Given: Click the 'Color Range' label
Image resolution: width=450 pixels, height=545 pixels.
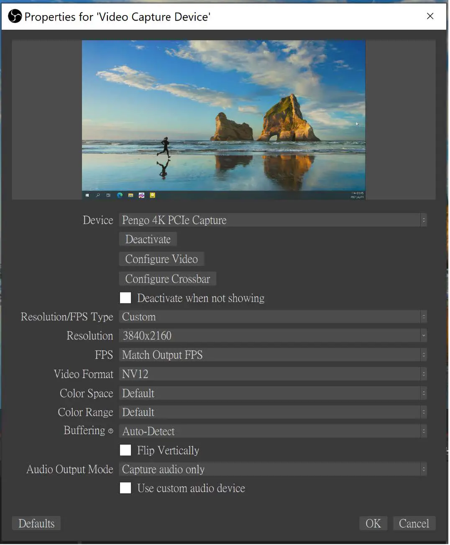Looking at the screenshot, I should coord(86,413).
